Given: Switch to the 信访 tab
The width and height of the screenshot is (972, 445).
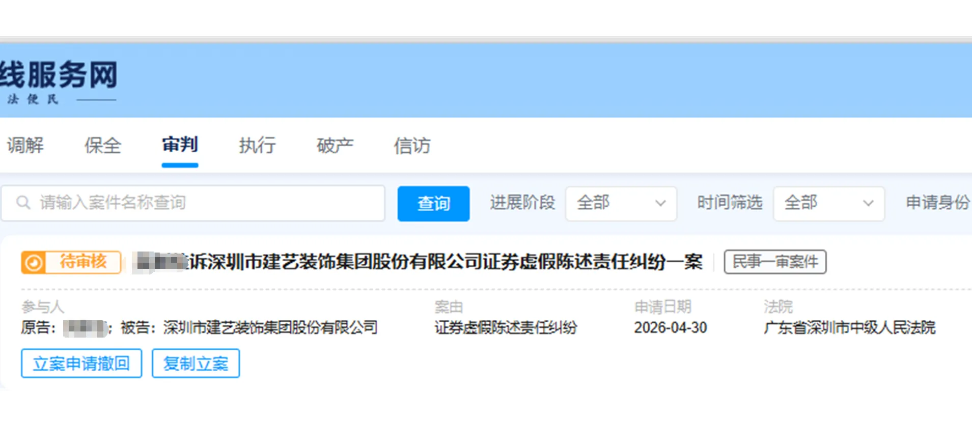Looking at the screenshot, I should [412, 146].
